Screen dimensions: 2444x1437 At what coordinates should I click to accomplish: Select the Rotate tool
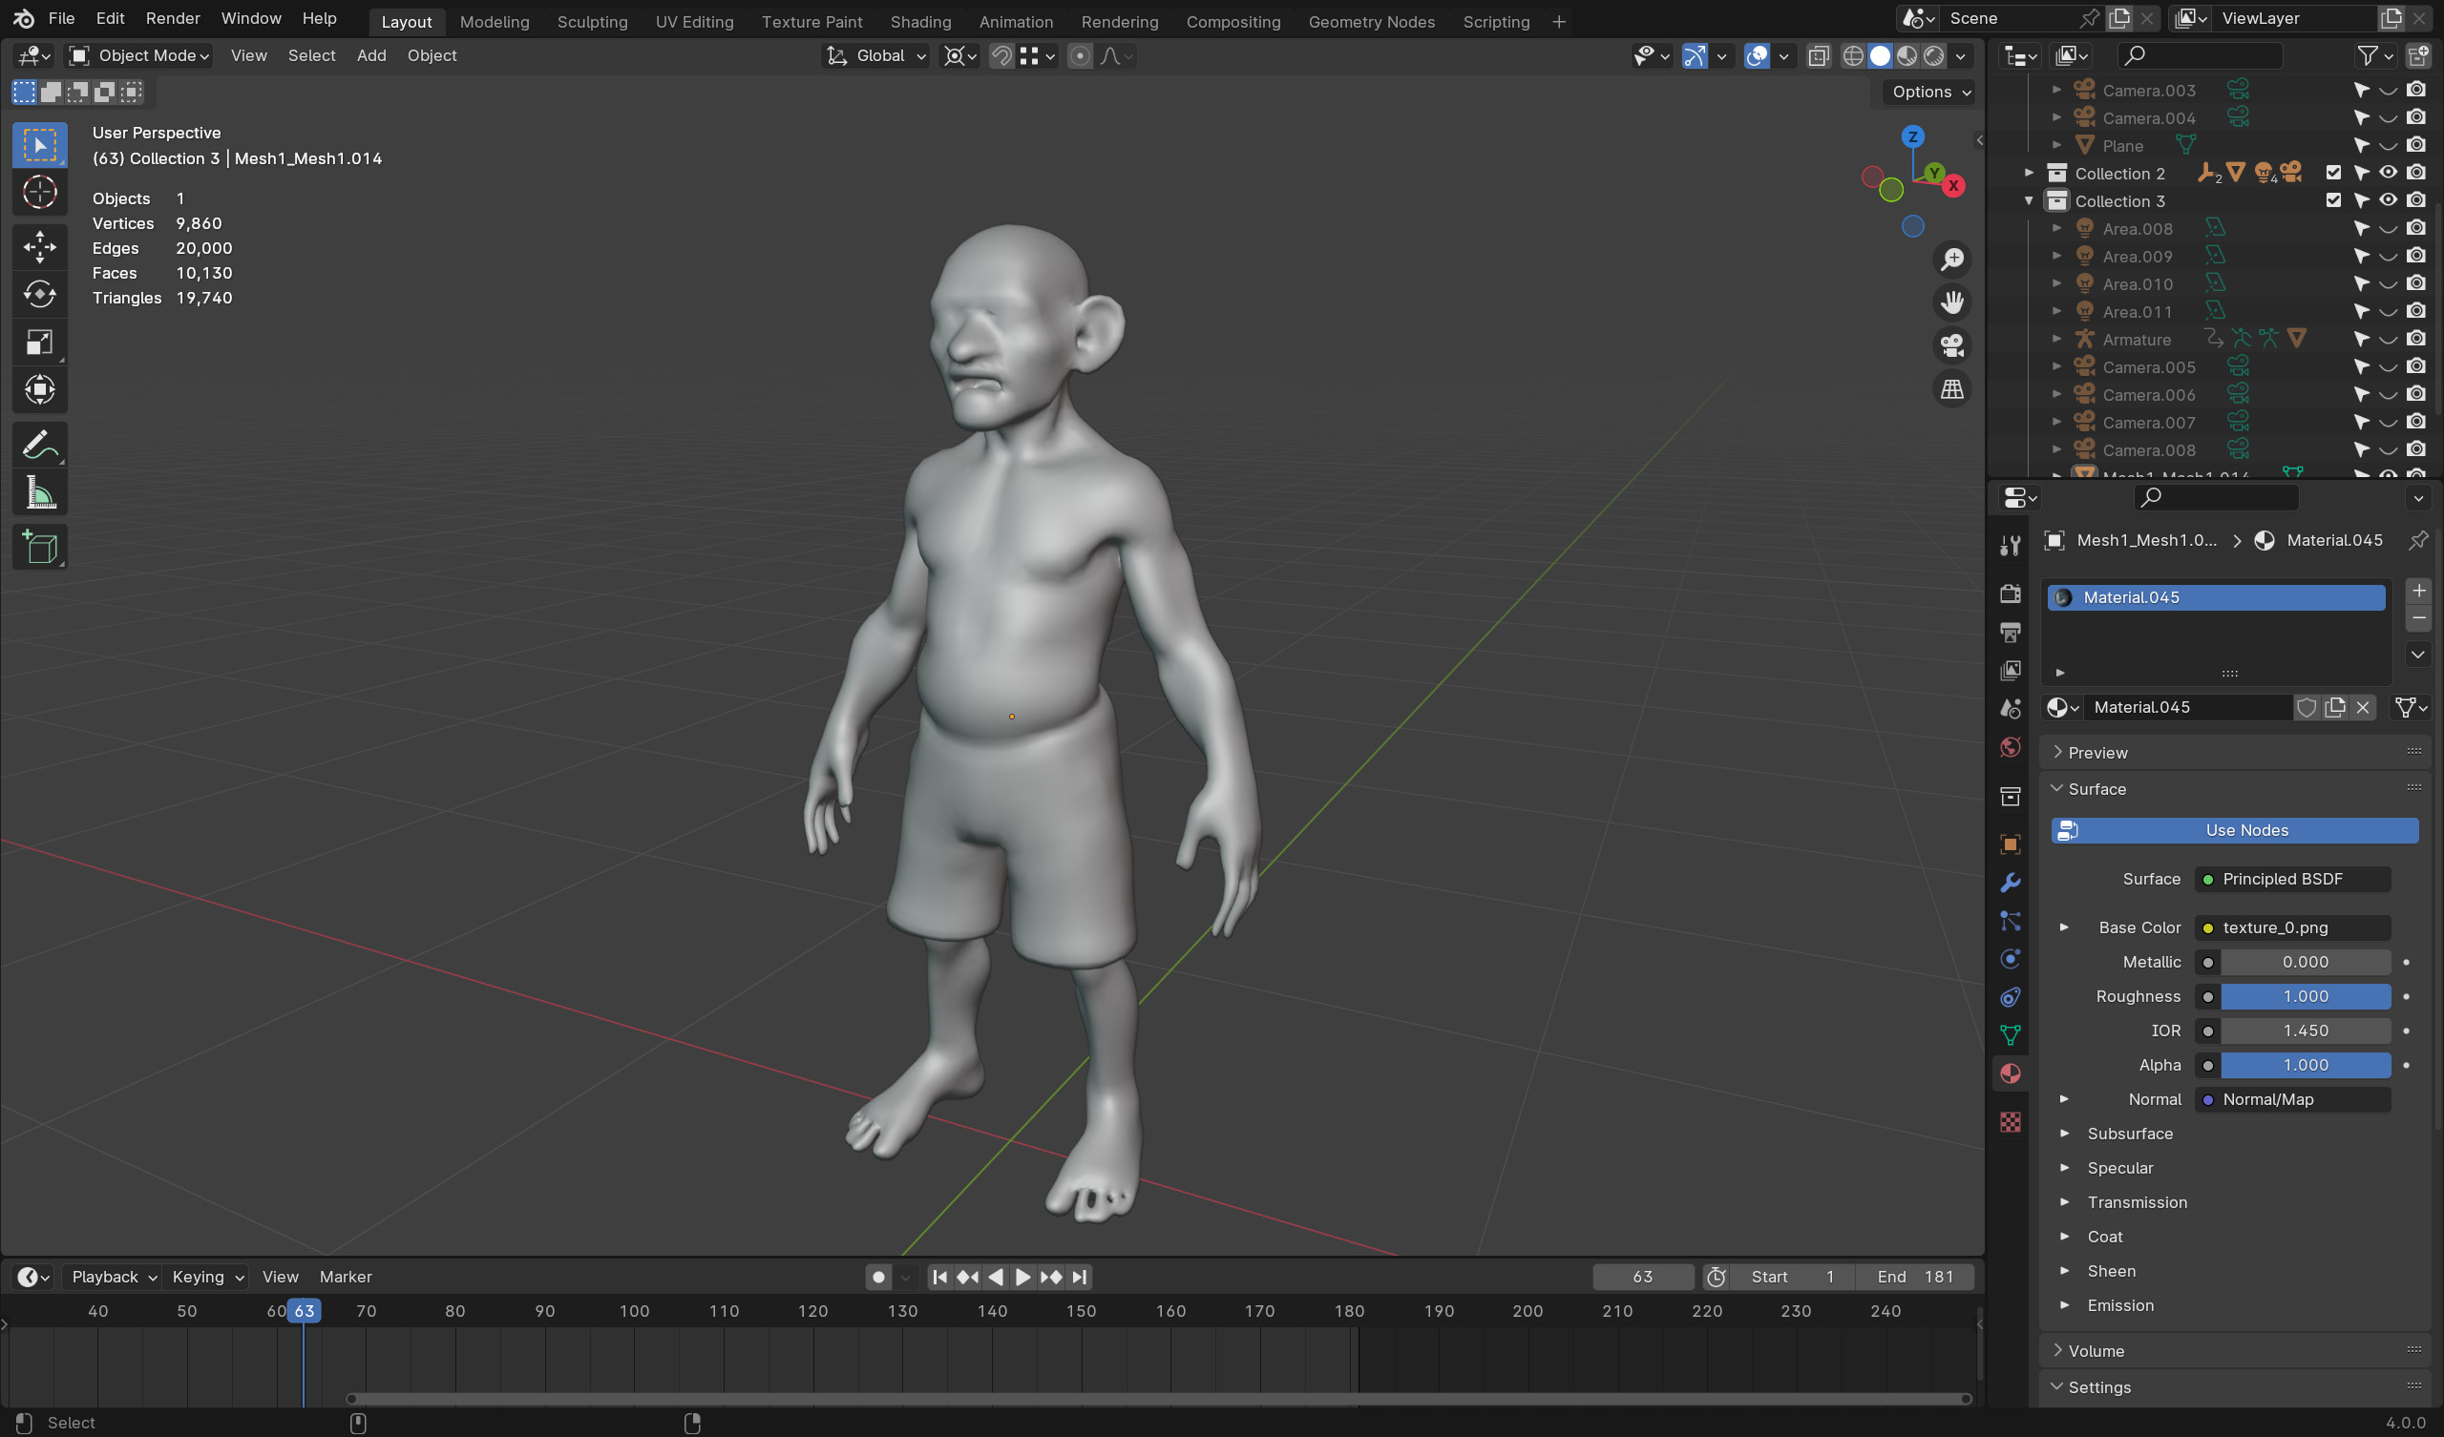point(40,294)
